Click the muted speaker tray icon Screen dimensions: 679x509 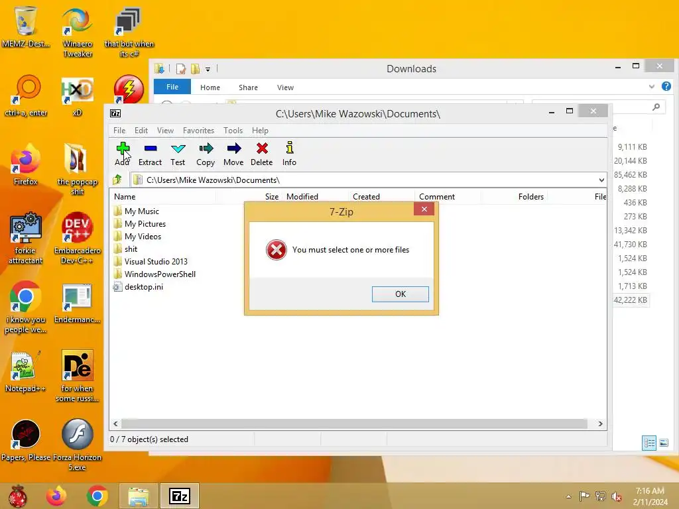617,496
